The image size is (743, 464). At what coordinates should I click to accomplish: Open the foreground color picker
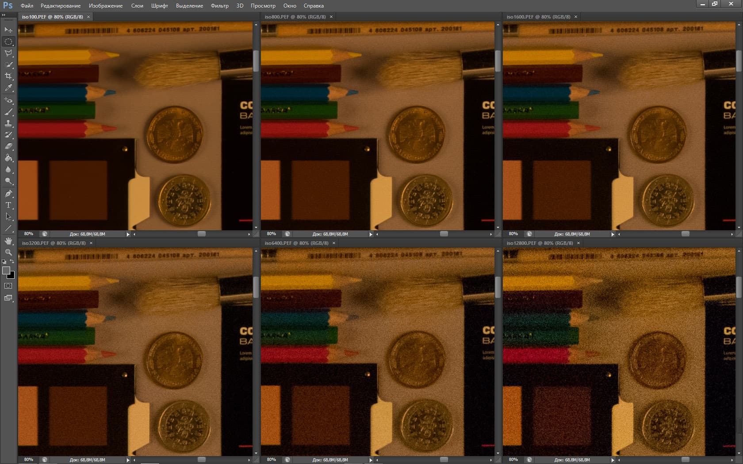coord(6,270)
